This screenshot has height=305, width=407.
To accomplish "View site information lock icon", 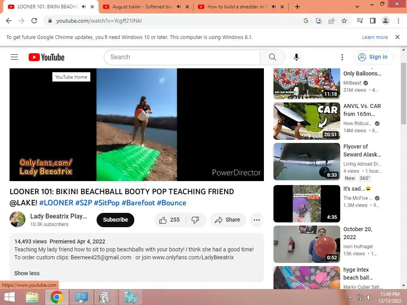I will 50,21.
